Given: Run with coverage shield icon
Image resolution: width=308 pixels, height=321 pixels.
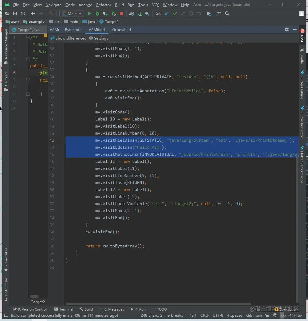Looking at the screenshot, I should pyautogui.click(x=105, y=14).
